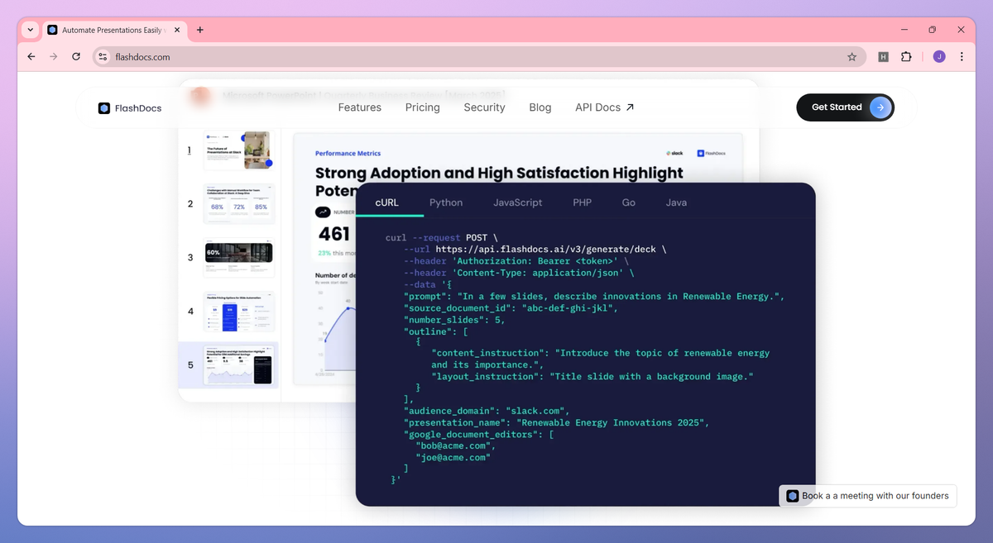Screen dimensions: 993x543
Task: Click the 461 metric value
Action: 334,233
